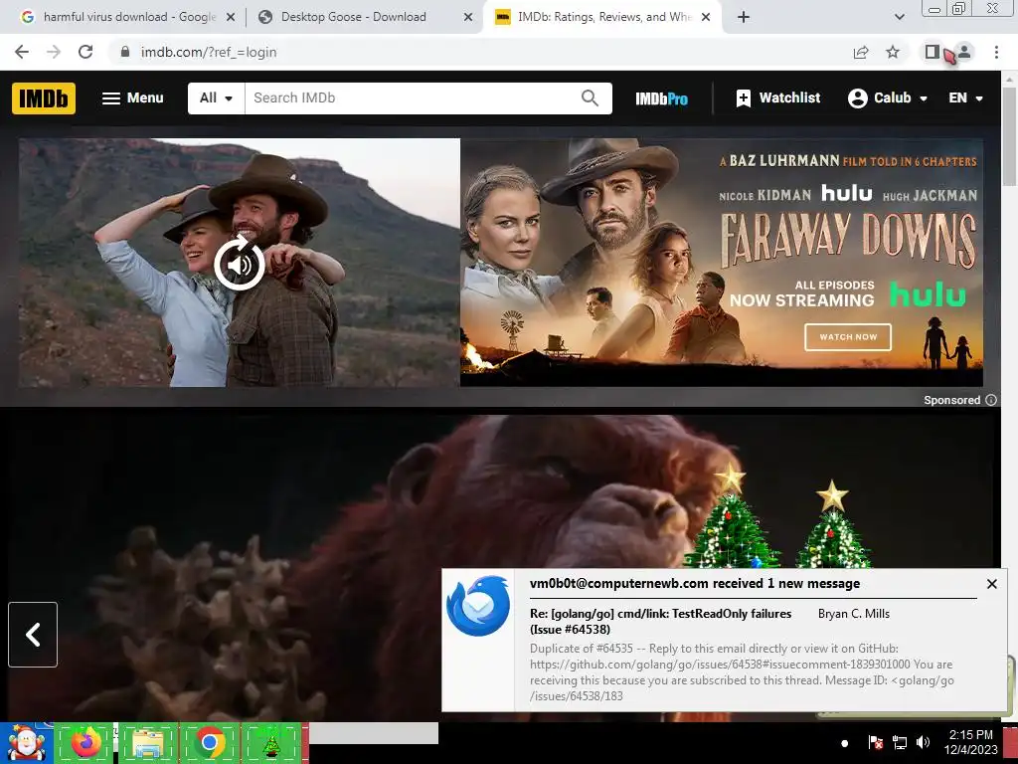This screenshot has height=764, width=1018.
Task: Click the Thunderbird icon in the notification
Action: pos(478,606)
